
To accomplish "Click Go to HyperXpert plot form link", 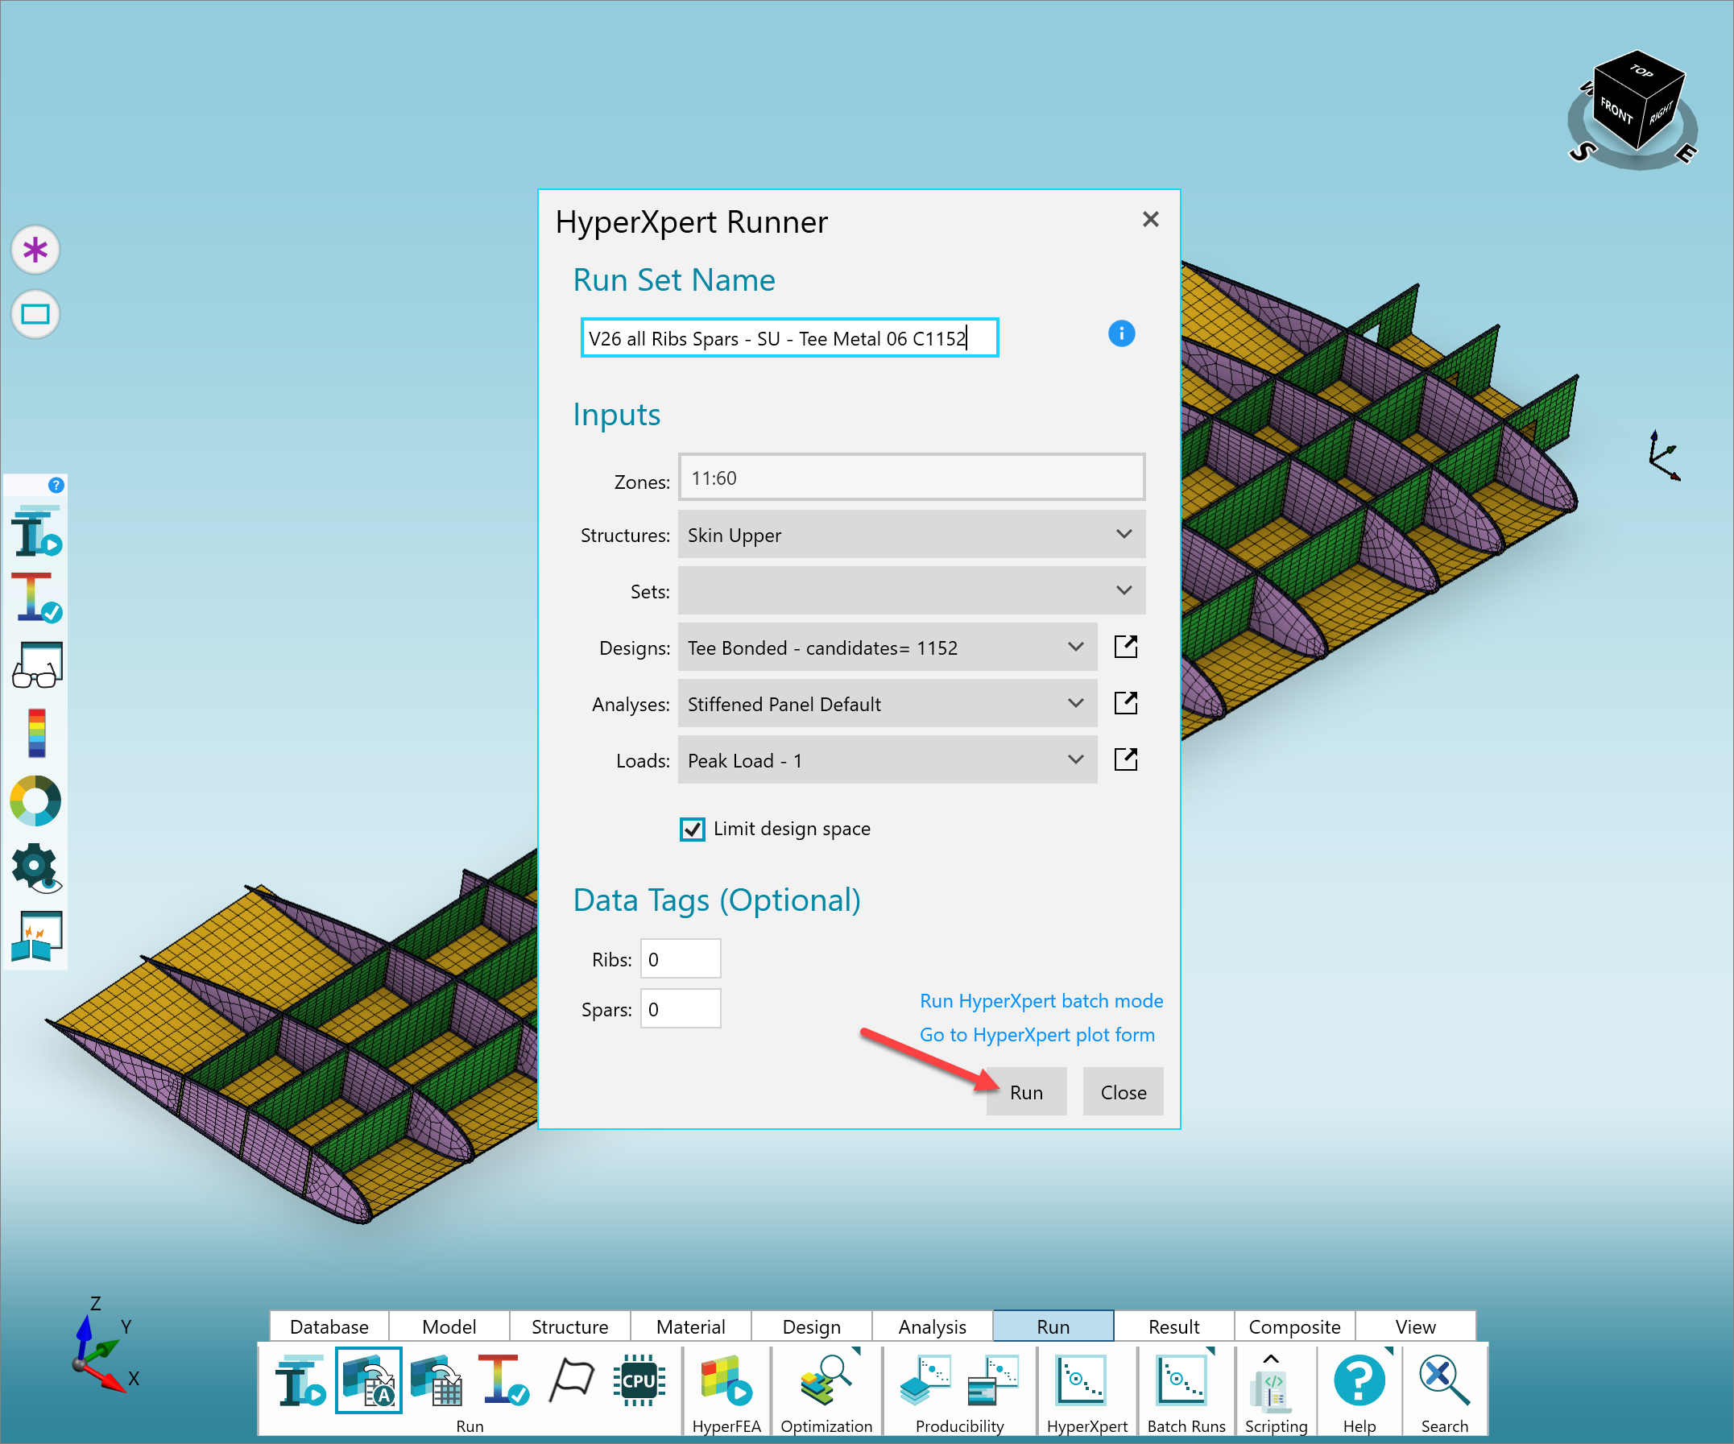I will 1037,1035.
